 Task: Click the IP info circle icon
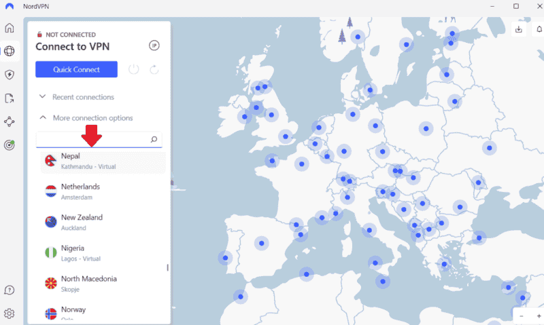click(154, 45)
